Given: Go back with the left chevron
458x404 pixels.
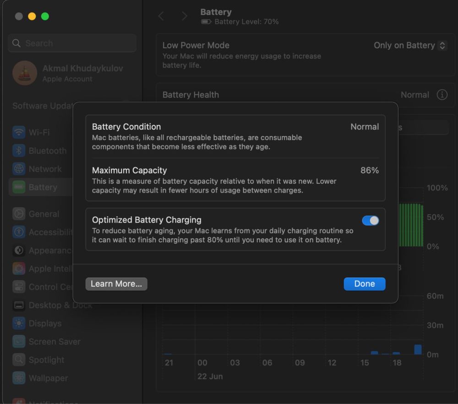Looking at the screenshot, I should point(161,16).
